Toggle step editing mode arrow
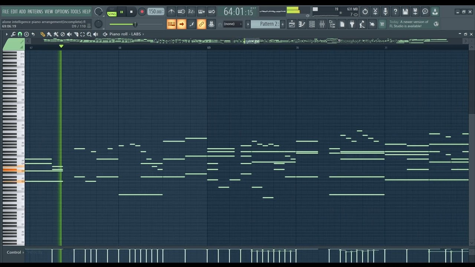Viewport: 475px width, 267px height. coord(181,24)
